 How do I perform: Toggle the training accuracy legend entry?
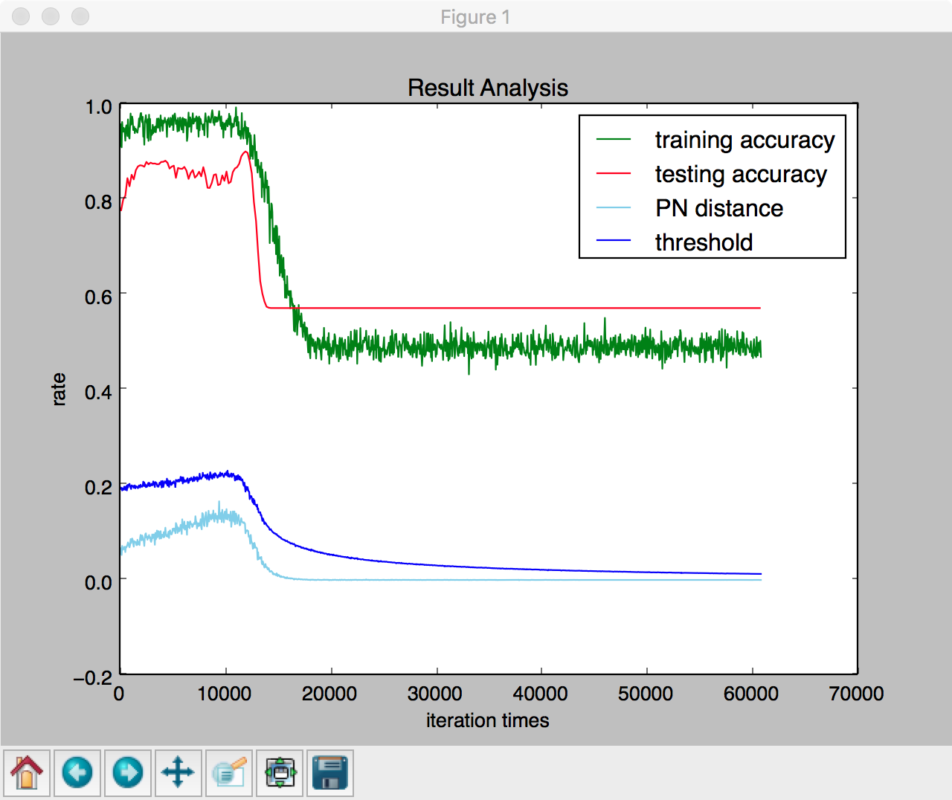744,141
